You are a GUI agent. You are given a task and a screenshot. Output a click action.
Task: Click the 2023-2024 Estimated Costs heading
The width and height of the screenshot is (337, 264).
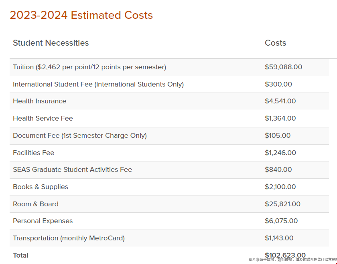(81, 15)
